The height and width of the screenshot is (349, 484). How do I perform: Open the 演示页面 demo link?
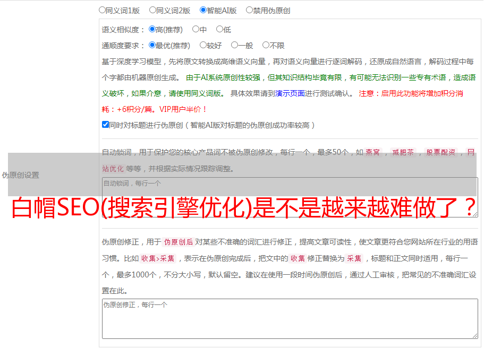pos(290,93)
